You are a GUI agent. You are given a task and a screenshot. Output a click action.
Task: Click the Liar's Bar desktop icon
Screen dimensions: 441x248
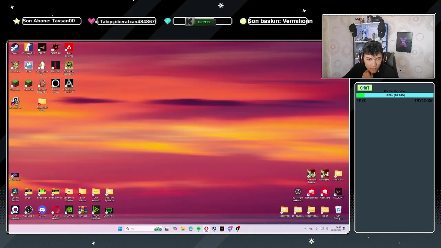click(x=55, y=67)
